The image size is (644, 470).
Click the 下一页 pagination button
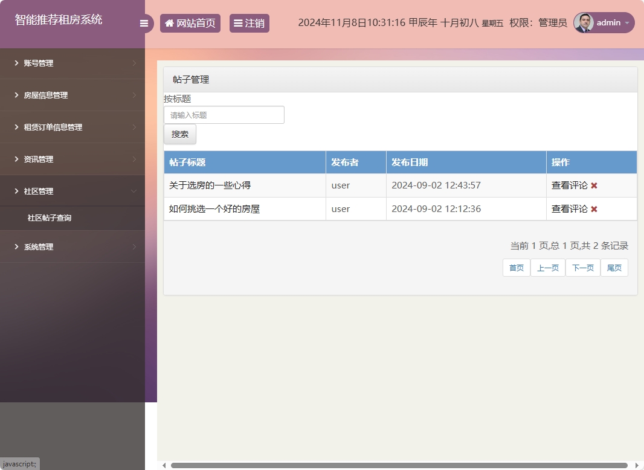(x=582, y=268)
